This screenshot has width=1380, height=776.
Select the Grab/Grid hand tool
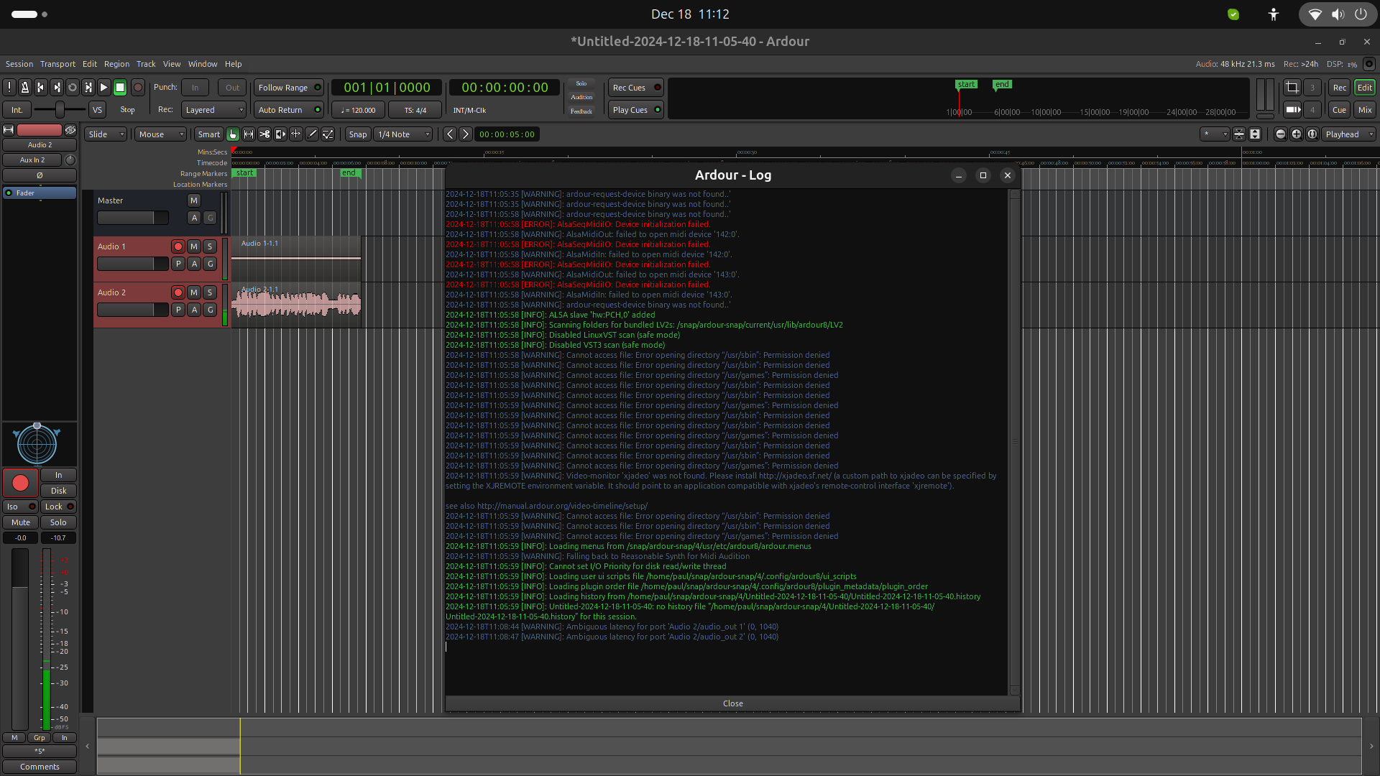pyautogui.click(x=233, y=134)
